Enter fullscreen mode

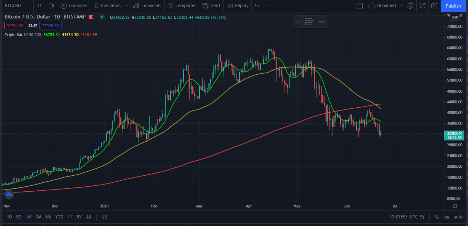(422, 5)
